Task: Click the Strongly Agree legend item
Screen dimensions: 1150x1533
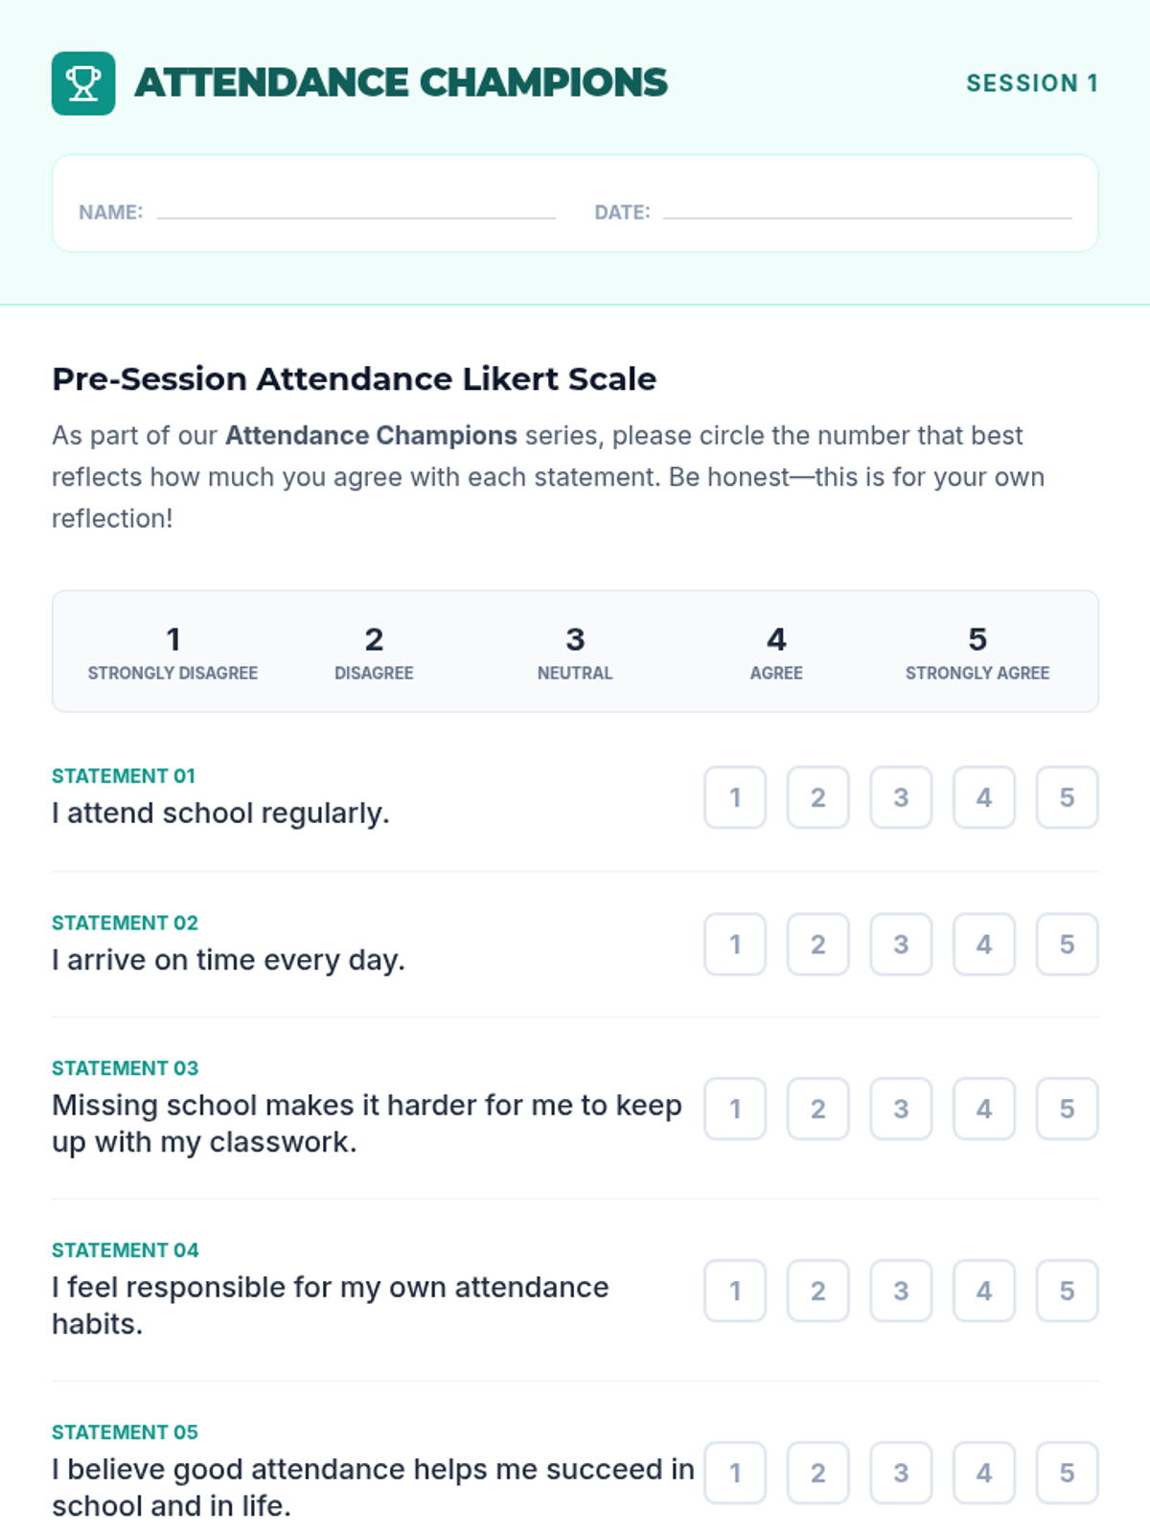Action: click(977, 652)
